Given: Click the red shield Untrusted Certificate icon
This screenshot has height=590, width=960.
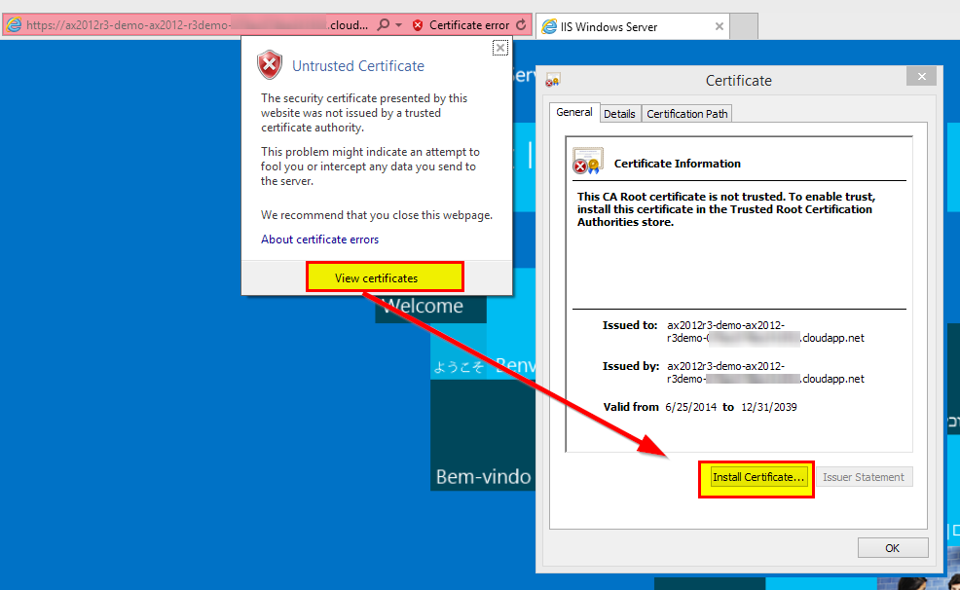Looking at the screenshot, I should pos(270,65).
